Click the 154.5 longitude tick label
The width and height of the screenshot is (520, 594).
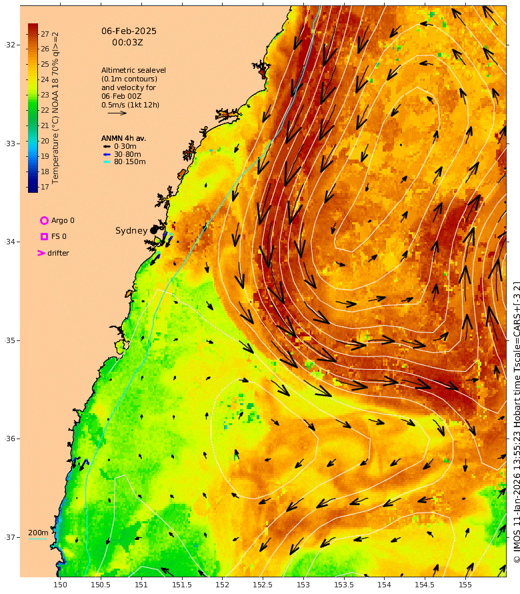(425, 585)
